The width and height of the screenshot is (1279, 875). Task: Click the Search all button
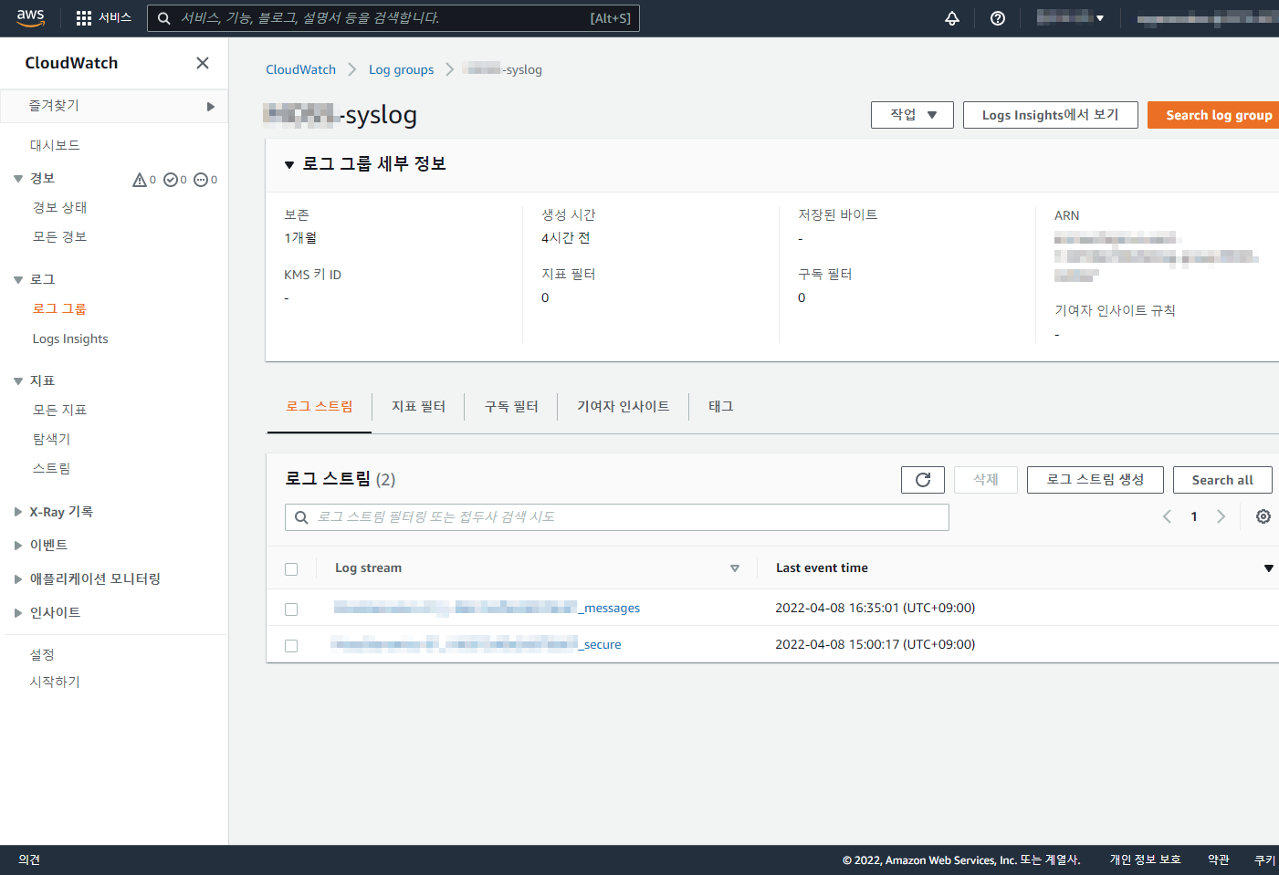[x=1222, y=480]
